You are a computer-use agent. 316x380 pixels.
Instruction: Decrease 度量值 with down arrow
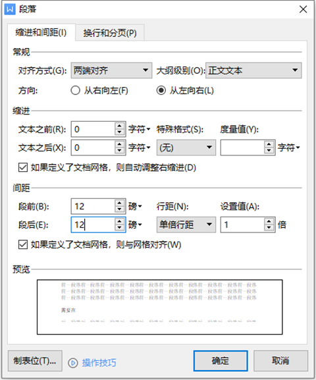click(x=269, y=151)
